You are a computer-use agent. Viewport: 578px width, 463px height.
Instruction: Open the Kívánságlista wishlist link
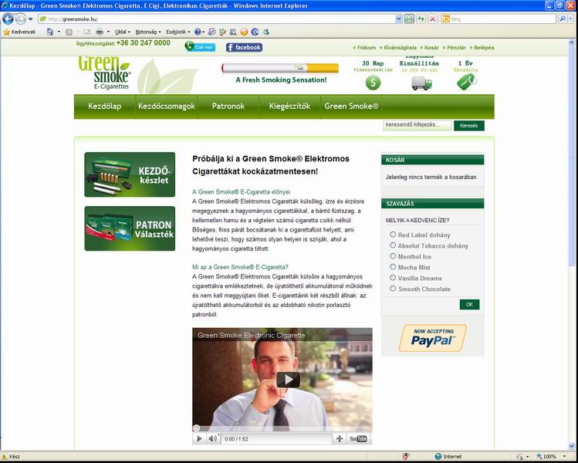[401, 48]
